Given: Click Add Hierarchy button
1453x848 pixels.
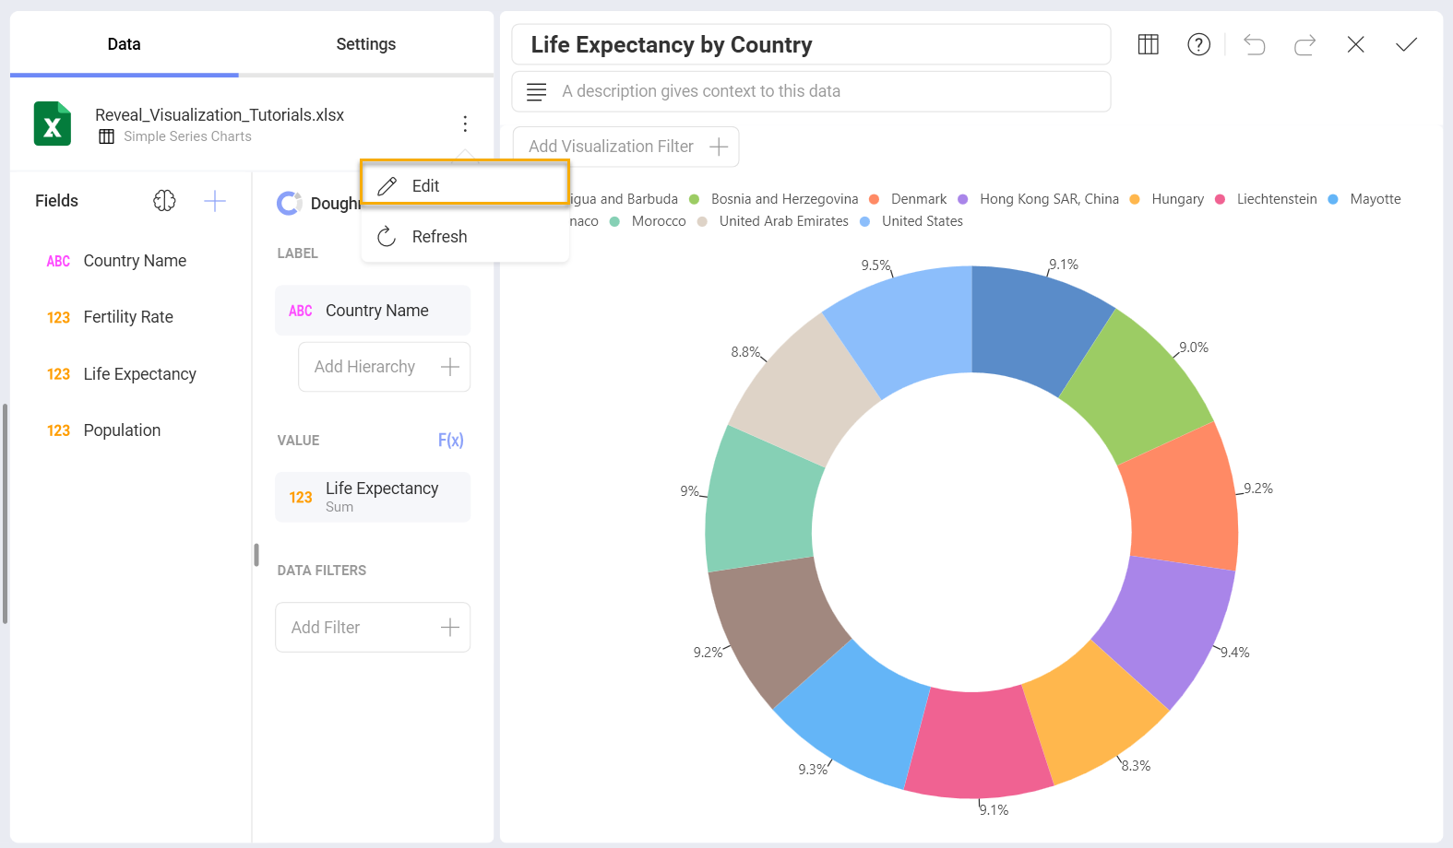Looking at the screenshot, I should click(384, 367).
